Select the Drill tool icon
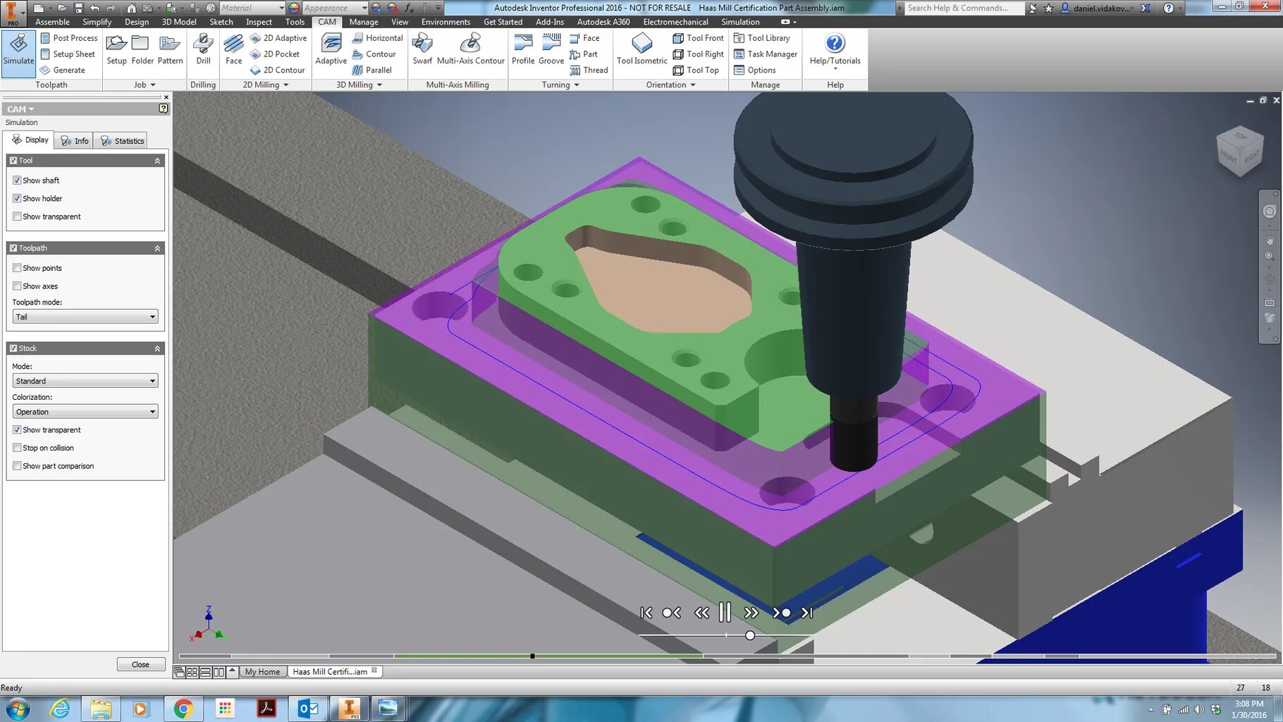The height and width of the screenshot is (722, 1283). 203,49
